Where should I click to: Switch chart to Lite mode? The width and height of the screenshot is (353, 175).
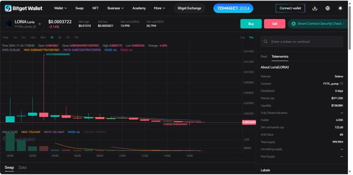click(242, 37)
